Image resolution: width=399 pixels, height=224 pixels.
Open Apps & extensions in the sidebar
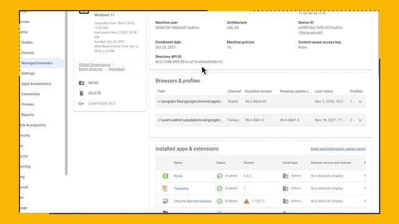pyautogui.click(x=36, y=84)
